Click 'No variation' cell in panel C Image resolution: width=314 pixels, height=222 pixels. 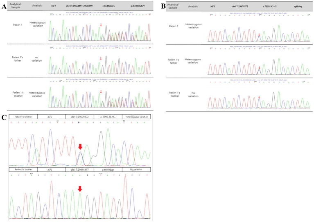[x=136, y=169]
